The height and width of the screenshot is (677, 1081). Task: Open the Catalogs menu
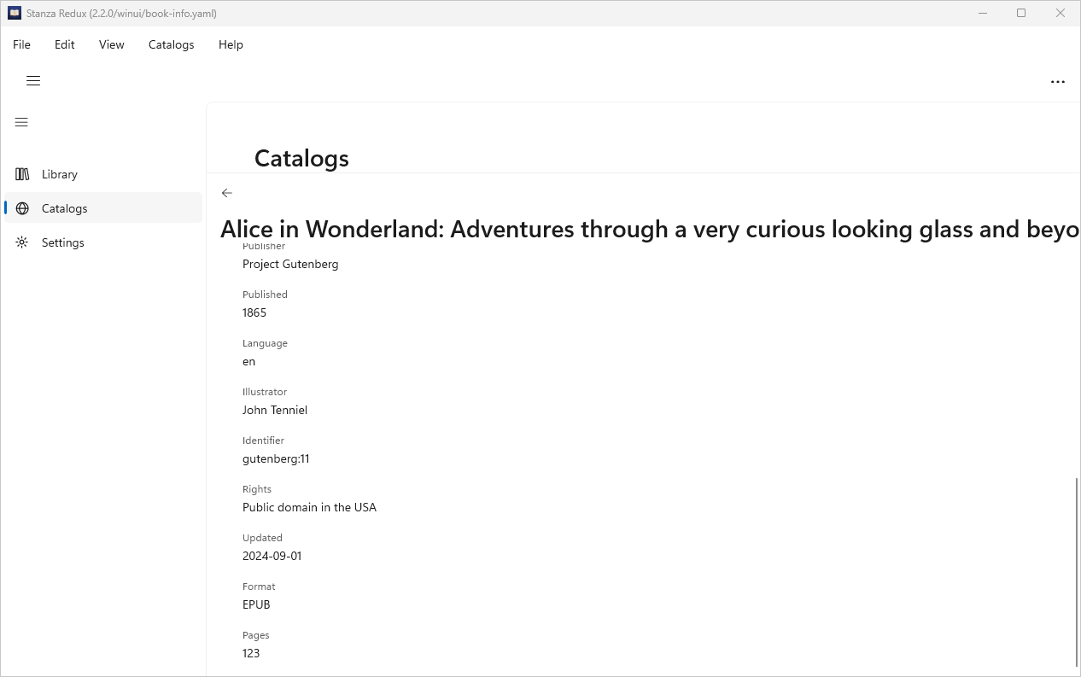[172, 44]
